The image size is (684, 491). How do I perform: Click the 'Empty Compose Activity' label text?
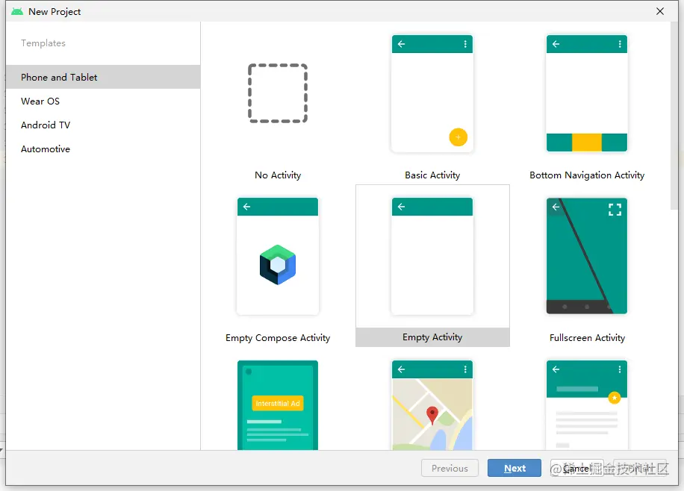coord(278,338)
